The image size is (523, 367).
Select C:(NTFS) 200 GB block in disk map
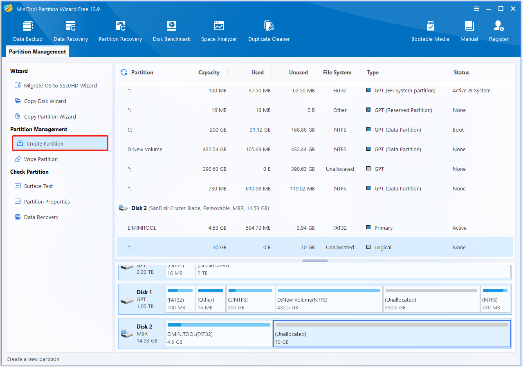(x=250, y=299)
